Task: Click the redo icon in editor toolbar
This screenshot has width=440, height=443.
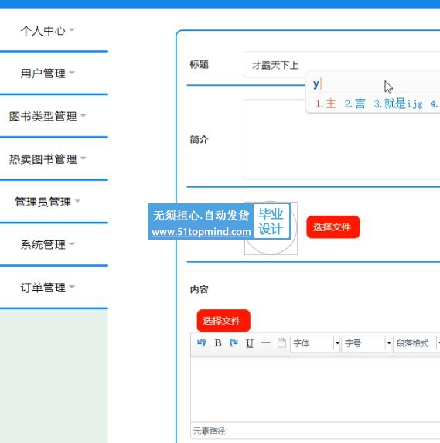Action: pyautogui.click(x=234, y=343)
